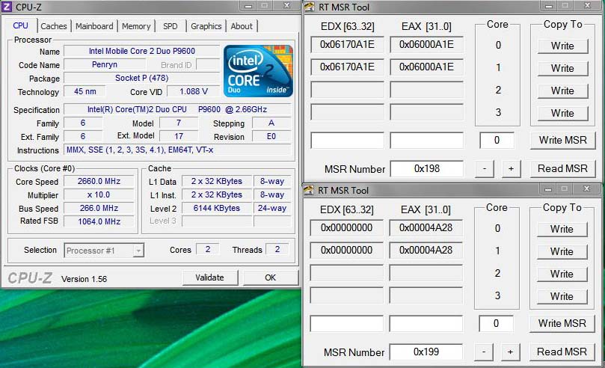Show the About tab
Screen dimensions: 605x368
242,26
